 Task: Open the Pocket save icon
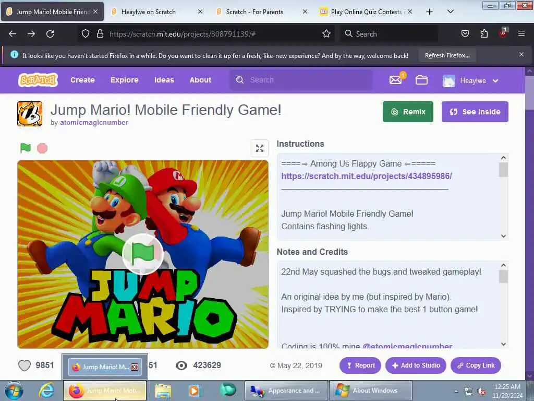click(x=465, y=33)
